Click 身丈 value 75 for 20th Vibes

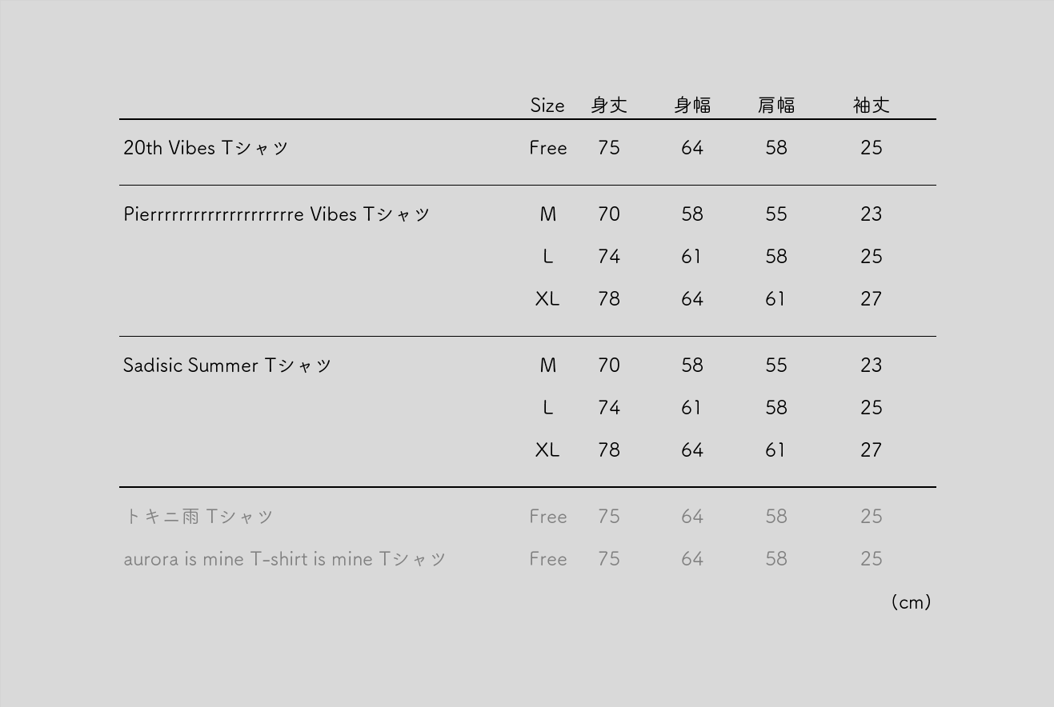tap(609, 148)
